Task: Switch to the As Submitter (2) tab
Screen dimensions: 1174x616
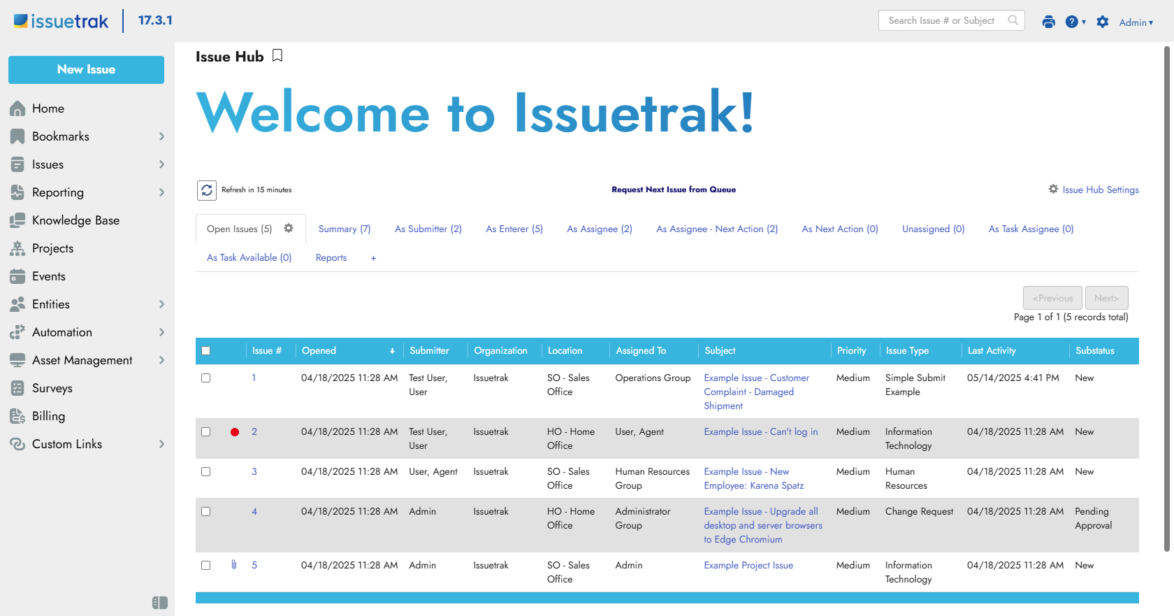Action: [428, 229]
